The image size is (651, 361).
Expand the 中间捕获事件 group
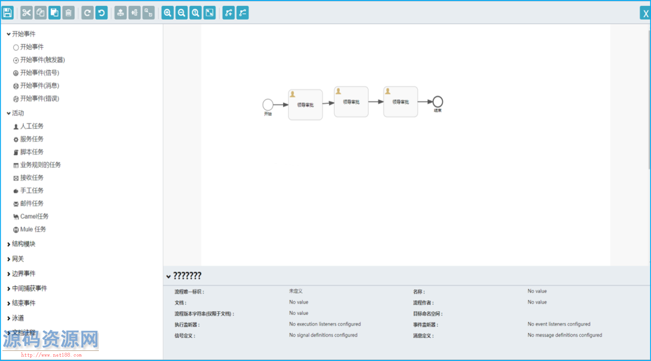(x=27, y=289)
